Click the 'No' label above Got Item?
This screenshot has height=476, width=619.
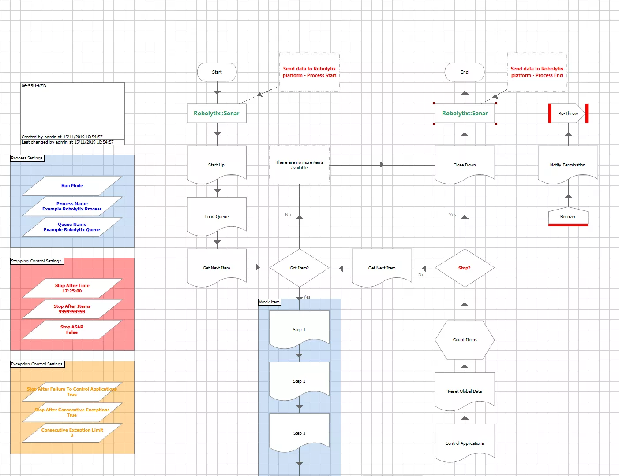pyautogui.click(x=288, y=215)
